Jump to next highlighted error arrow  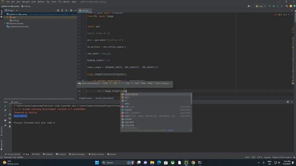[x=292, y=14]
